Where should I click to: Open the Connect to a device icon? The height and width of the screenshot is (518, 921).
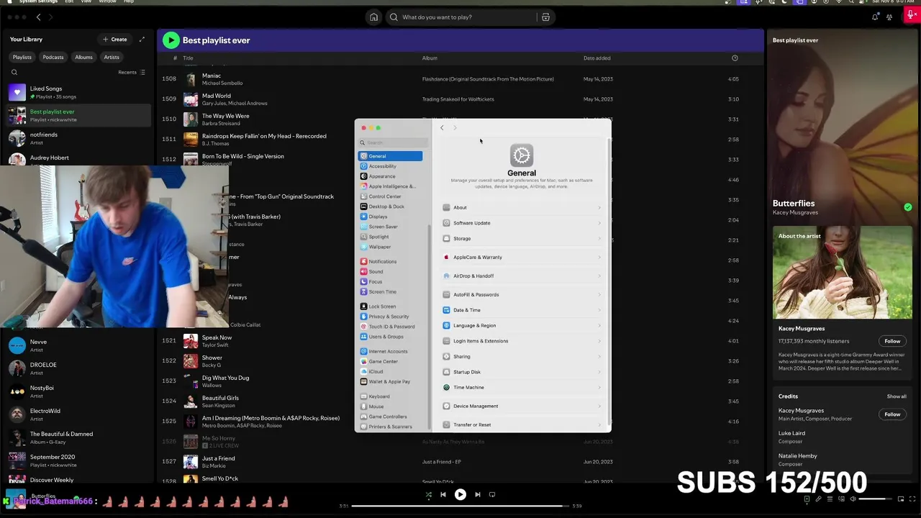(x=841, y=499)
